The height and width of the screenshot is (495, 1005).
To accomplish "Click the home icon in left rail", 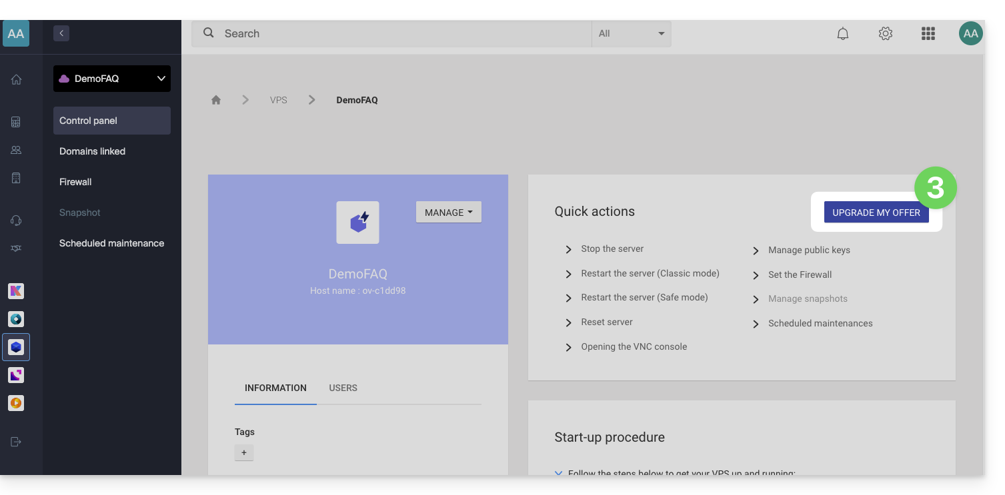I will (16, 79).
